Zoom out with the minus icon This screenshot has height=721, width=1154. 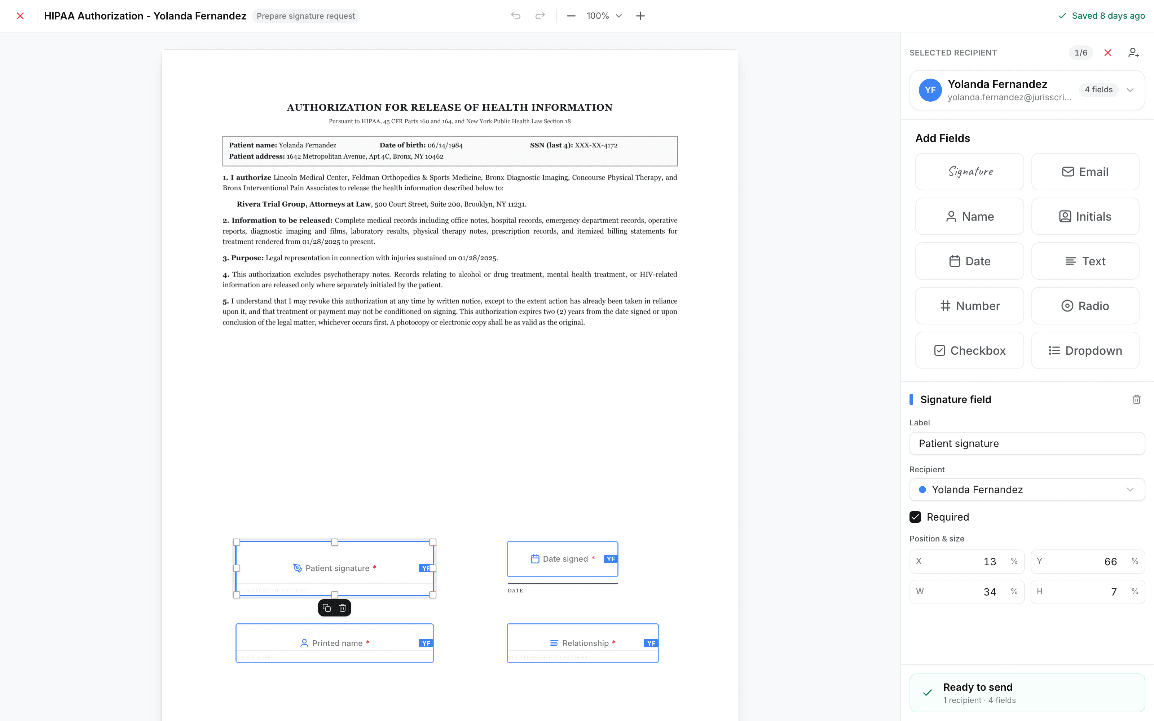click(571, 16)
